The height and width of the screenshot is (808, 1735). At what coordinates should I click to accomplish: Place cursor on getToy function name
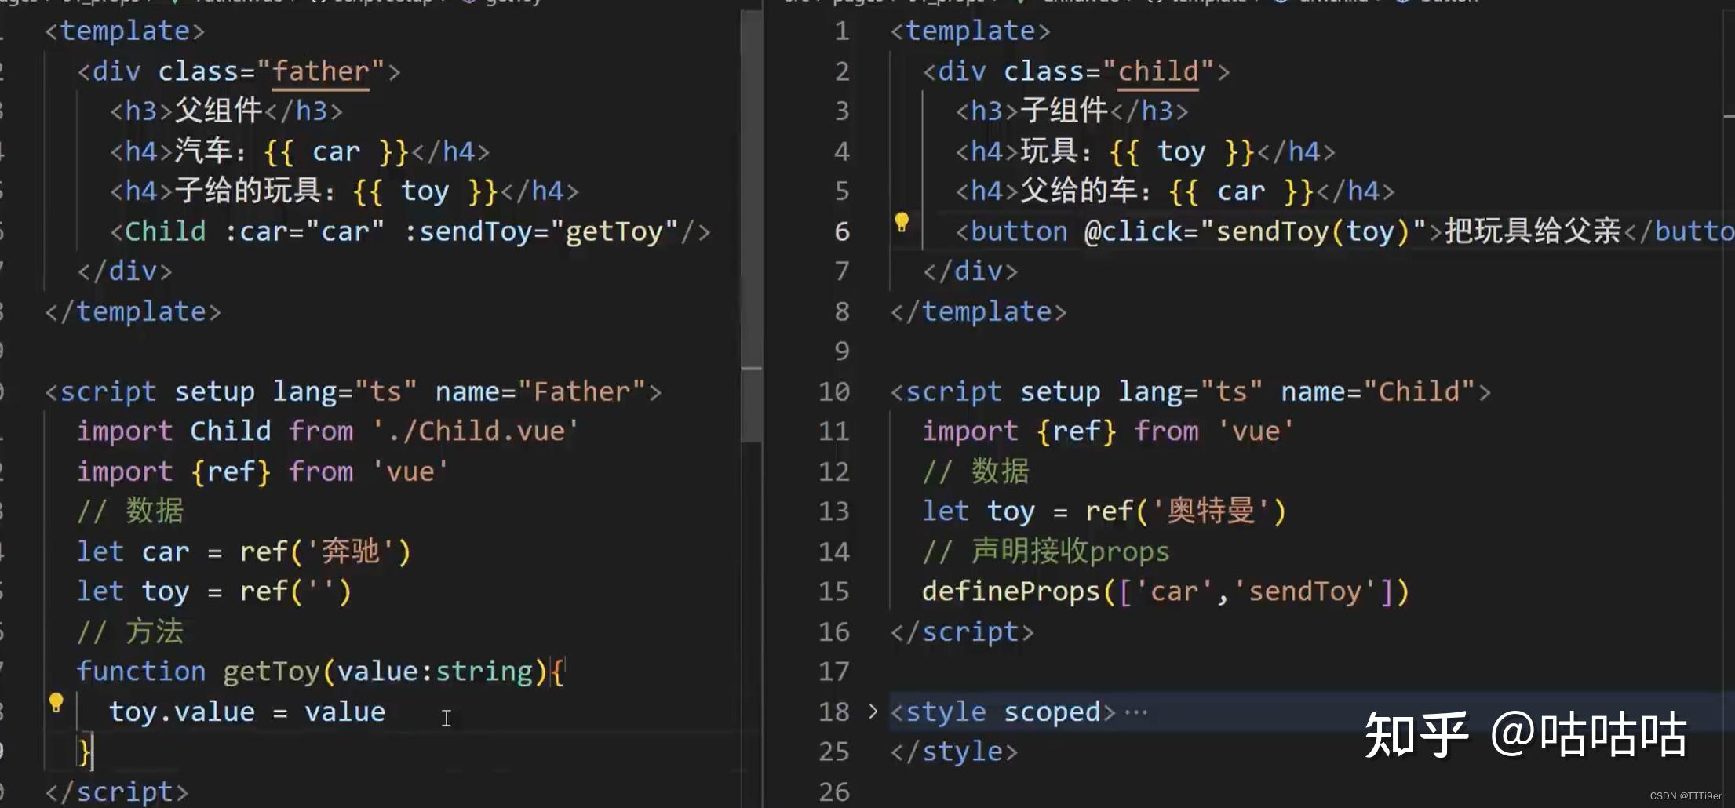tap(272, 672)
